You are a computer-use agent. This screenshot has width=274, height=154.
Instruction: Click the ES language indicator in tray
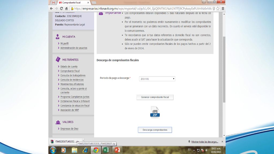point(189,150)
